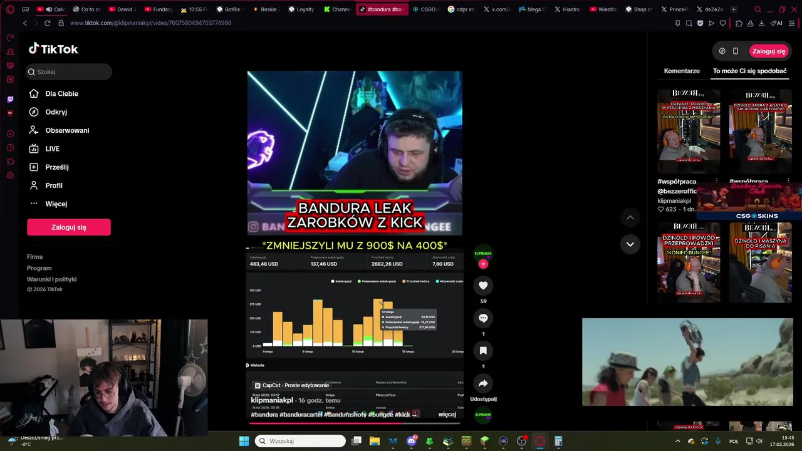Open recommended video DZINOLD i powód przeprowadzki
The height and width of the screenshot is (451, 802).
tap(689, 262)
